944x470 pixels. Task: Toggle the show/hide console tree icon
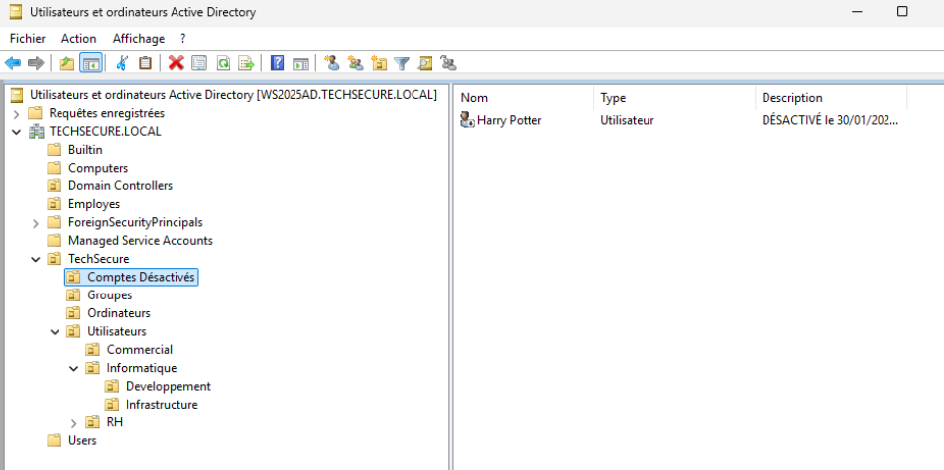(91, 63)
